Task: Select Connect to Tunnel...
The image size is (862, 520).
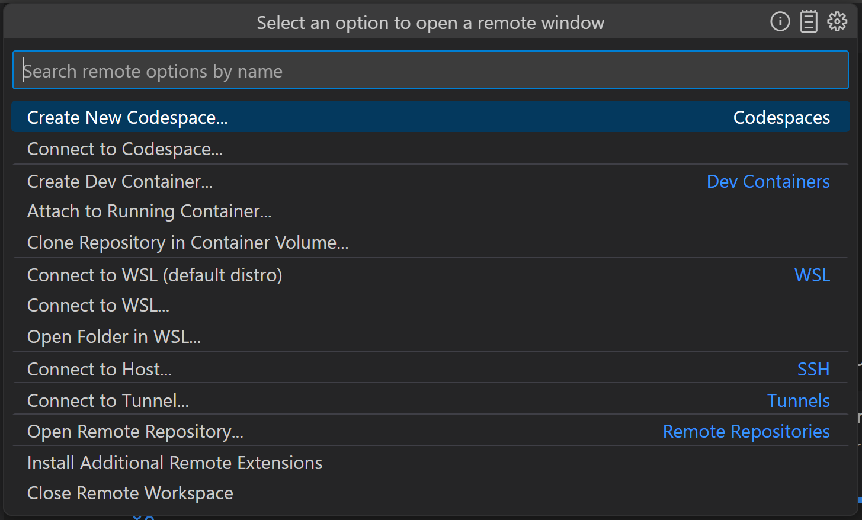Action: tap(431, 400)
